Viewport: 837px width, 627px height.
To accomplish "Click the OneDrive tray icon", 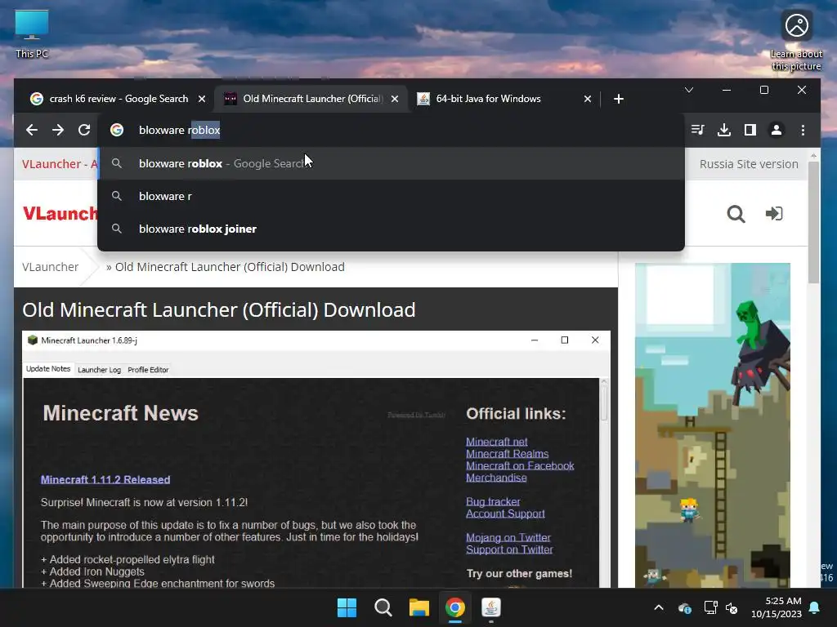I will pyautogui.click(x=684, y=607).
